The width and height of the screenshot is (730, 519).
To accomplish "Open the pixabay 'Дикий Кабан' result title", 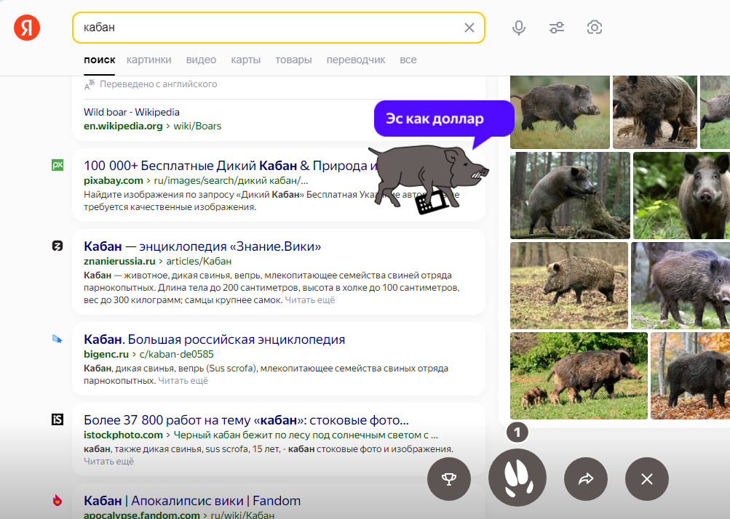I will coord(231,166).
